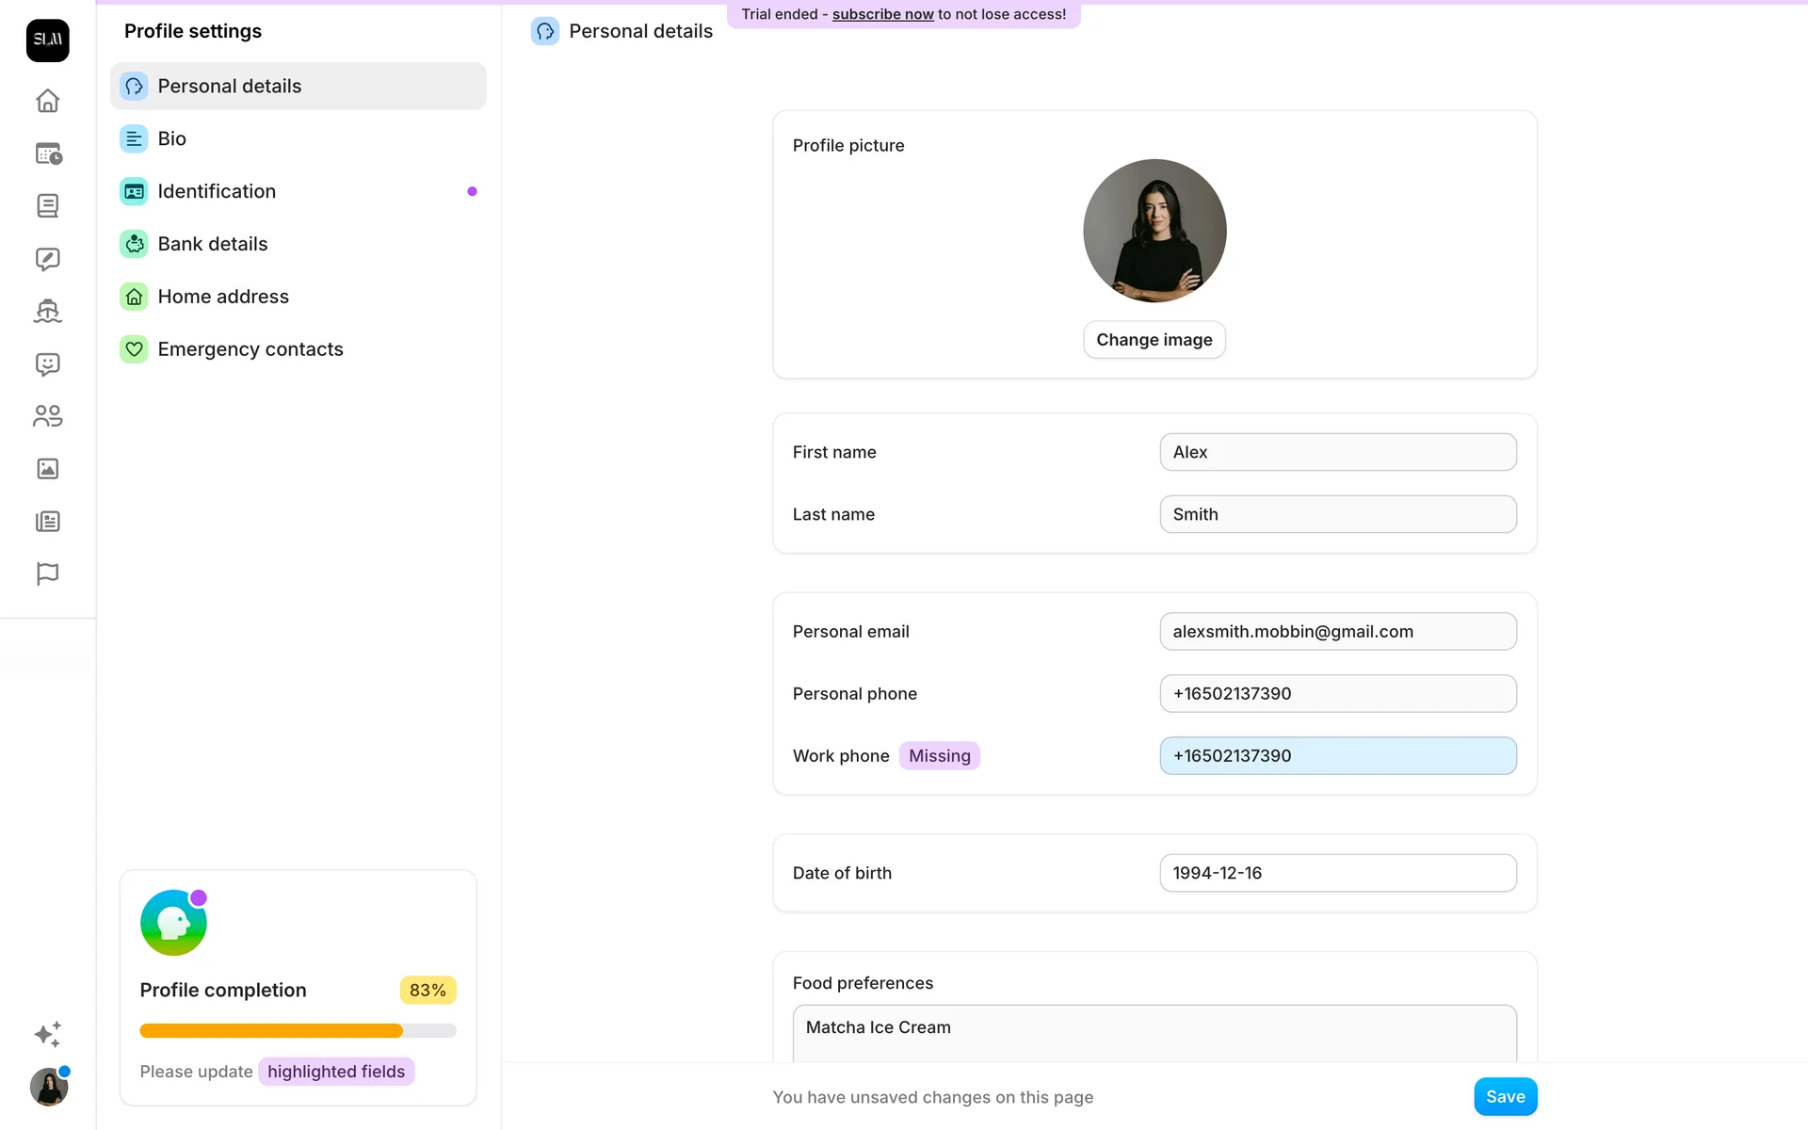The height and width of the screenshot is (1130, 1808).
Task: Open the Bio settings section
Action: click(x=172, y=138)
